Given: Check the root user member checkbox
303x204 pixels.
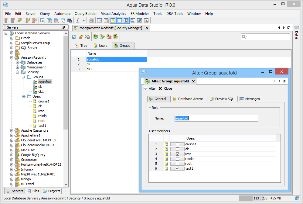Looking at the screenshot, I should coord(177,164).
